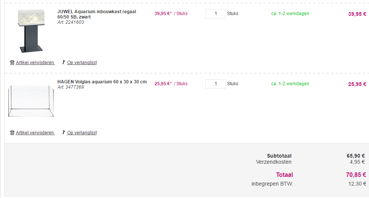Open the JUWEL aquarium cabinet product image

click(31, 31)
